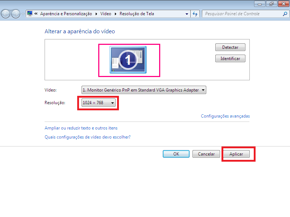Click the search magnifier icon
This screenshot has width=290, height=217.
point(285,14)
